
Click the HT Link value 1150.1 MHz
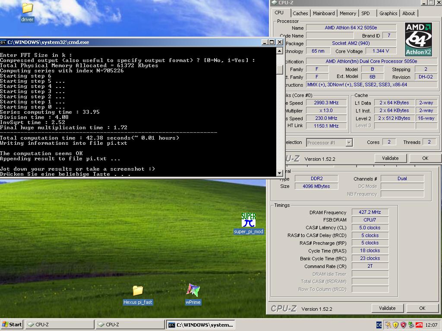tap(326, 126)
